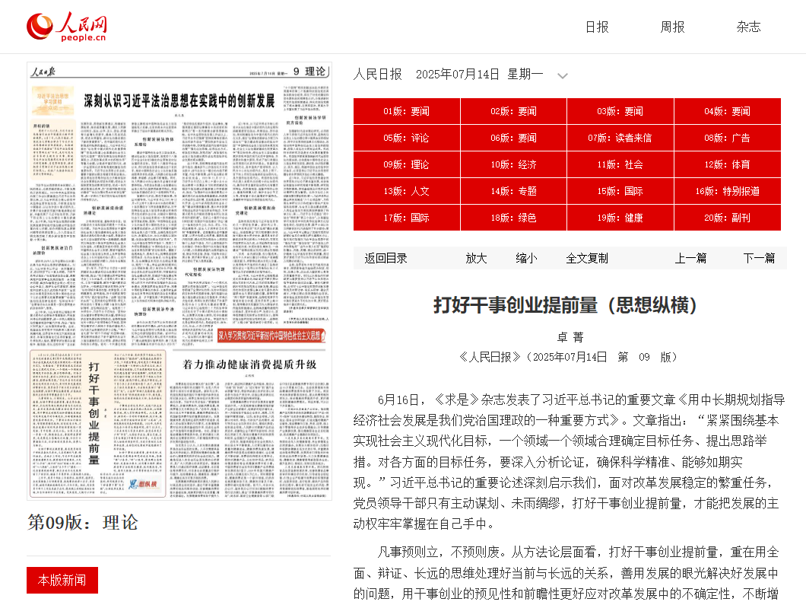
Task: Click the author name 卓菁
Action: [570, 337]
